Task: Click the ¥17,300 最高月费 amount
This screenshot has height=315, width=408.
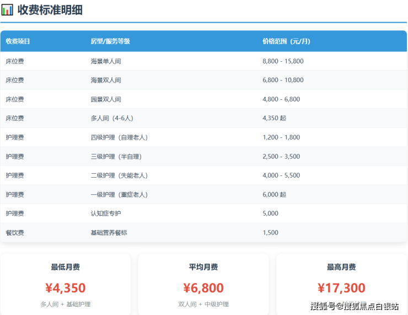Action: (341, 288)
